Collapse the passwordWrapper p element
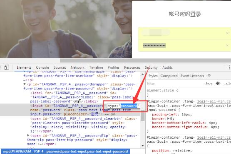The height and width of the screenshot is (154, 231). pos(25,84)
